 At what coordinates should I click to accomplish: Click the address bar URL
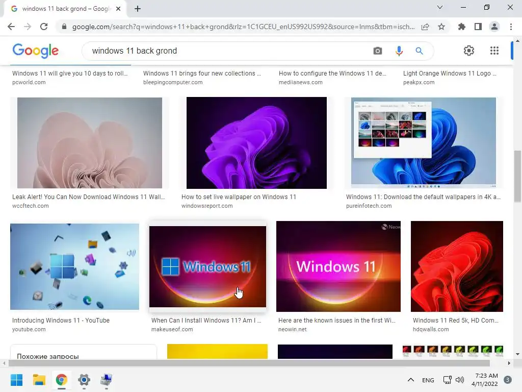pos(243,27)
